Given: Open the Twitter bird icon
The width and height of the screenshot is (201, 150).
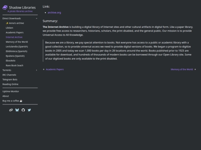Looking at the screenshot, I should (29, 110).
